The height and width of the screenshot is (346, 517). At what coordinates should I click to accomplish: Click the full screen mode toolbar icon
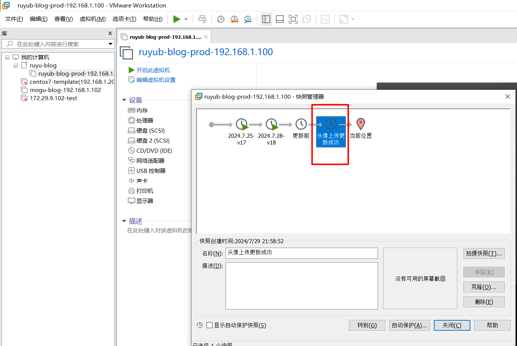click(x=293, y=19)
